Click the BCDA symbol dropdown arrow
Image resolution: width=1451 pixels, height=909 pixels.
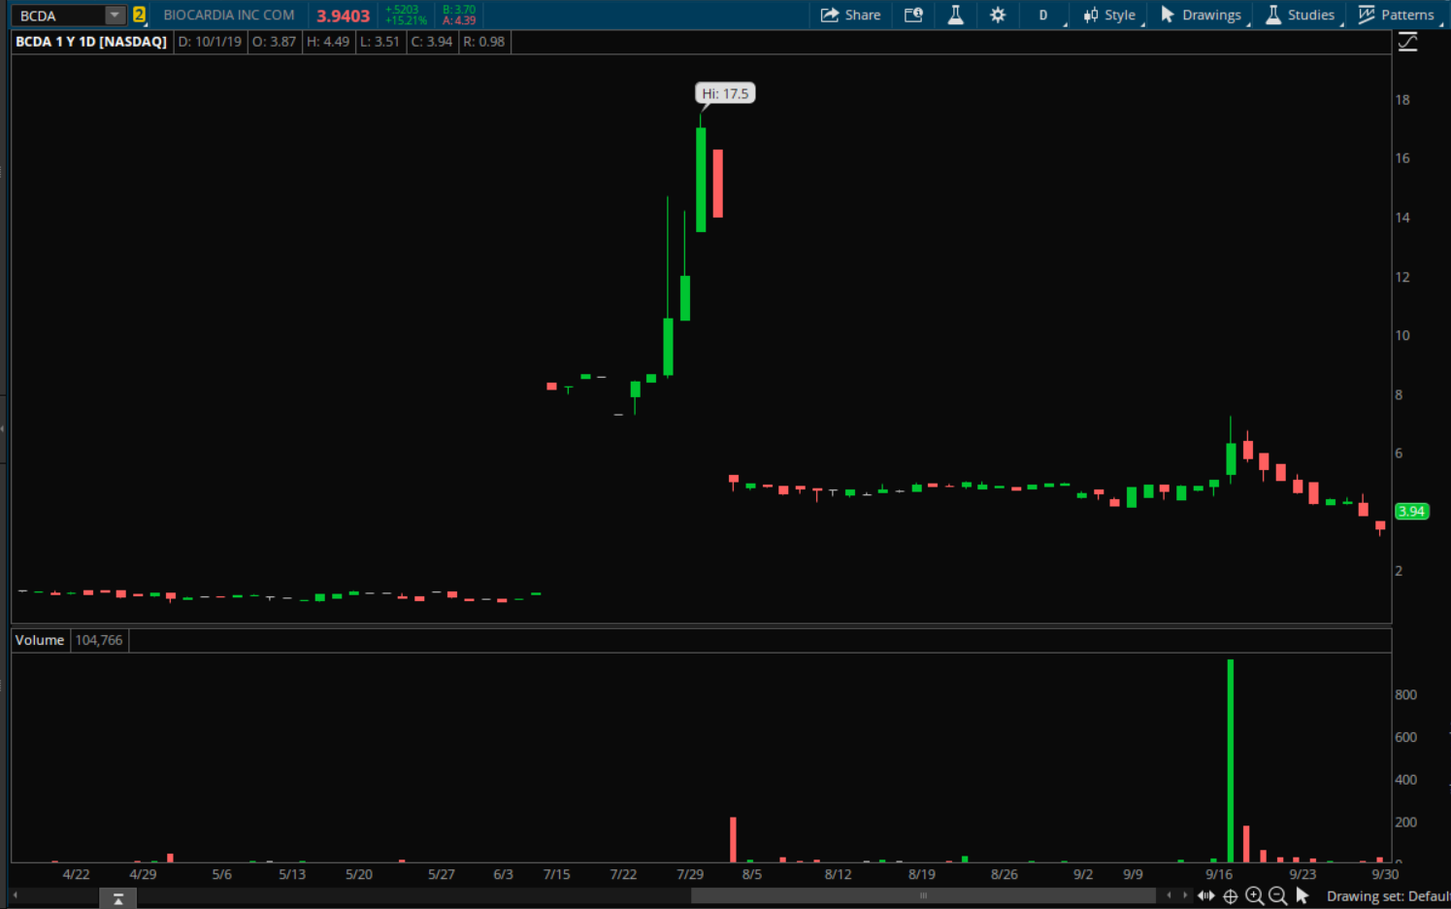(115, 15)
